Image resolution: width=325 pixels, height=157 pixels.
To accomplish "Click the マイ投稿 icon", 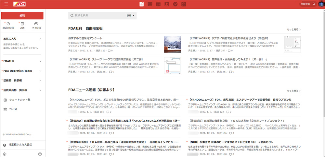I will point(36,24).
